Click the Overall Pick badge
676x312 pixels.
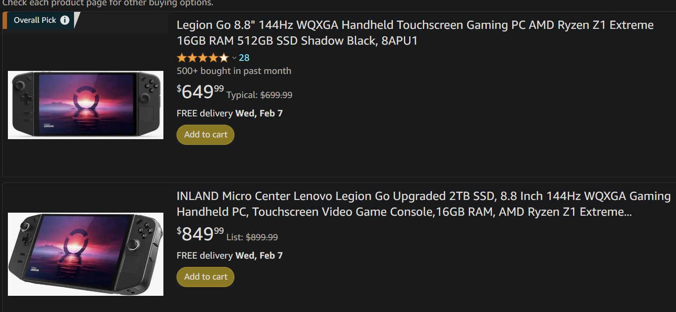click(35, 20)
